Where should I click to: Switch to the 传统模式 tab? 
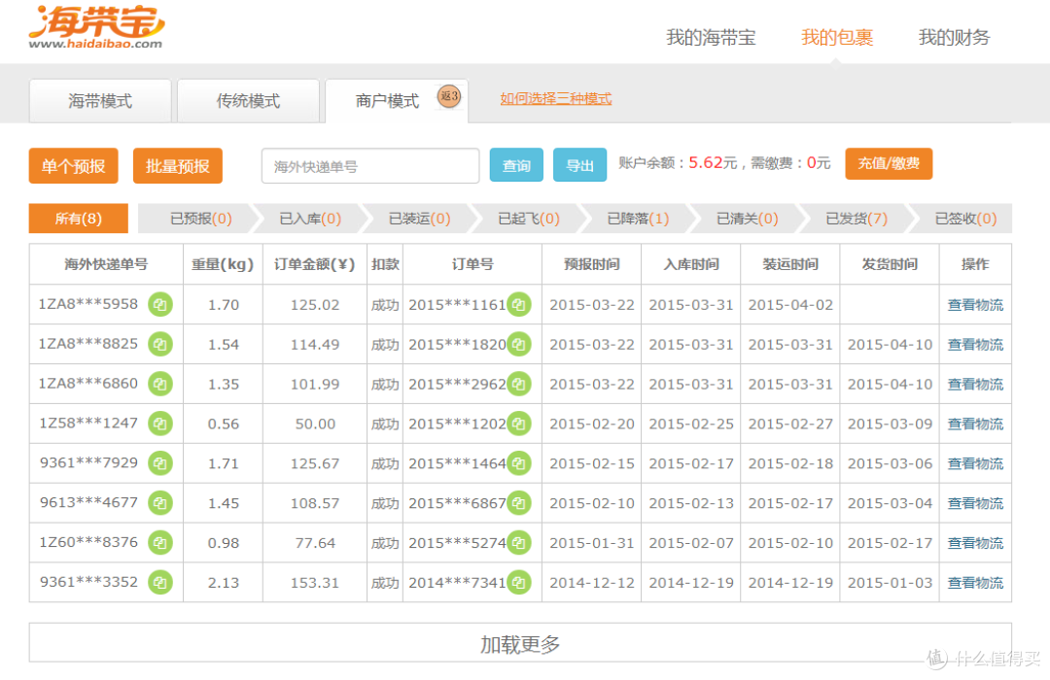coord(248,101)
